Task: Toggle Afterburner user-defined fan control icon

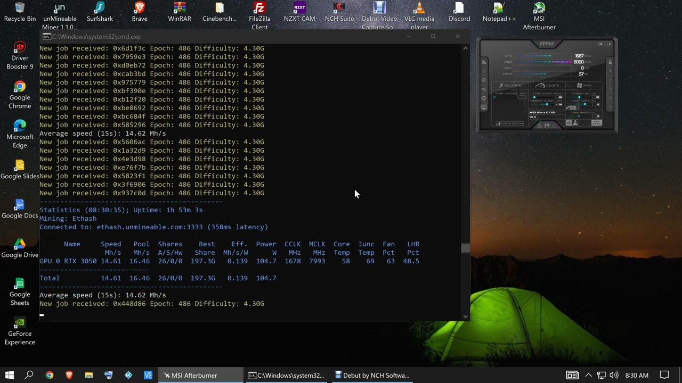Action: (575, 123)
